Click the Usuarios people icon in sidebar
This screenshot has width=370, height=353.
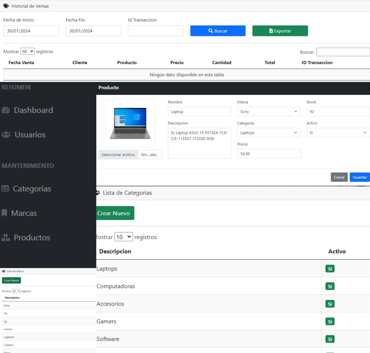6,135
